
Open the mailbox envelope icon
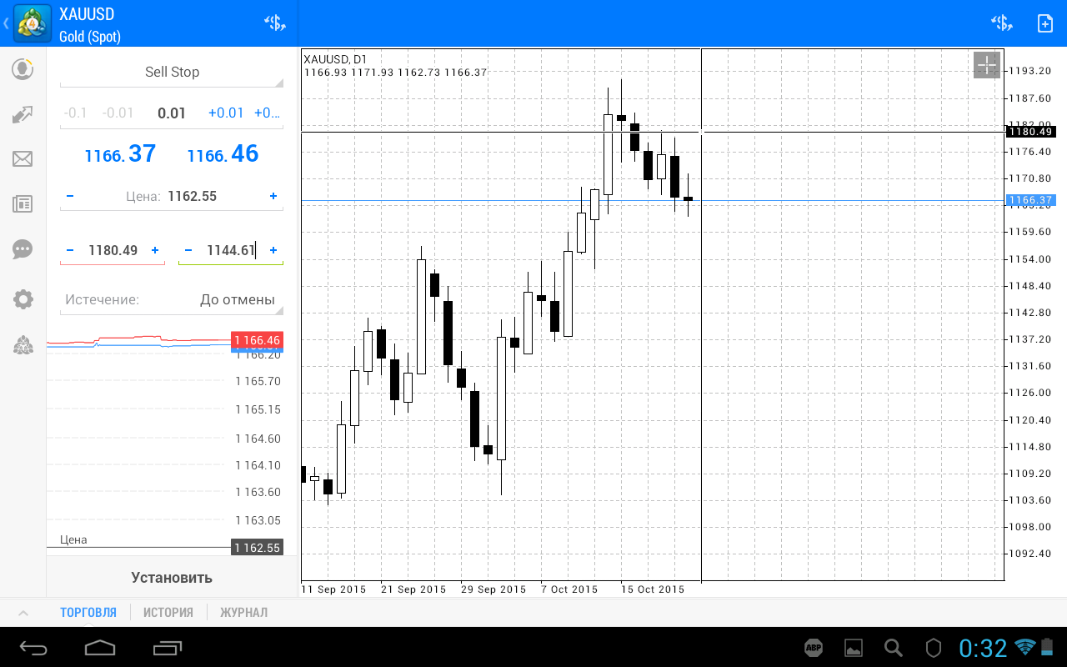coord(23,158)
